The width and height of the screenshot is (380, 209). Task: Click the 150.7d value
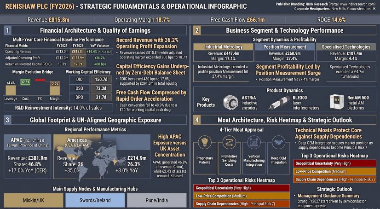[100, 80]
